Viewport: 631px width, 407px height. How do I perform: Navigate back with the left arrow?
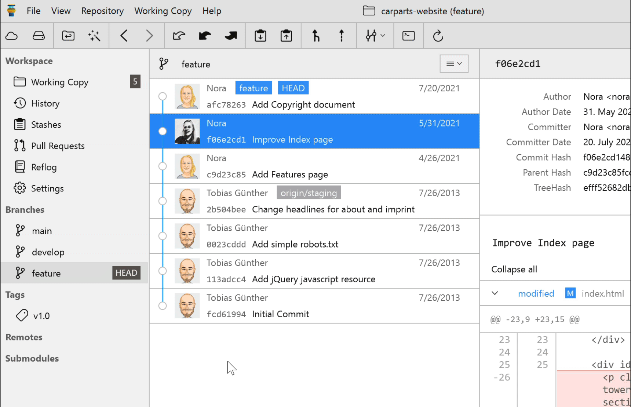pyautogui.click(x=124, y=36)
